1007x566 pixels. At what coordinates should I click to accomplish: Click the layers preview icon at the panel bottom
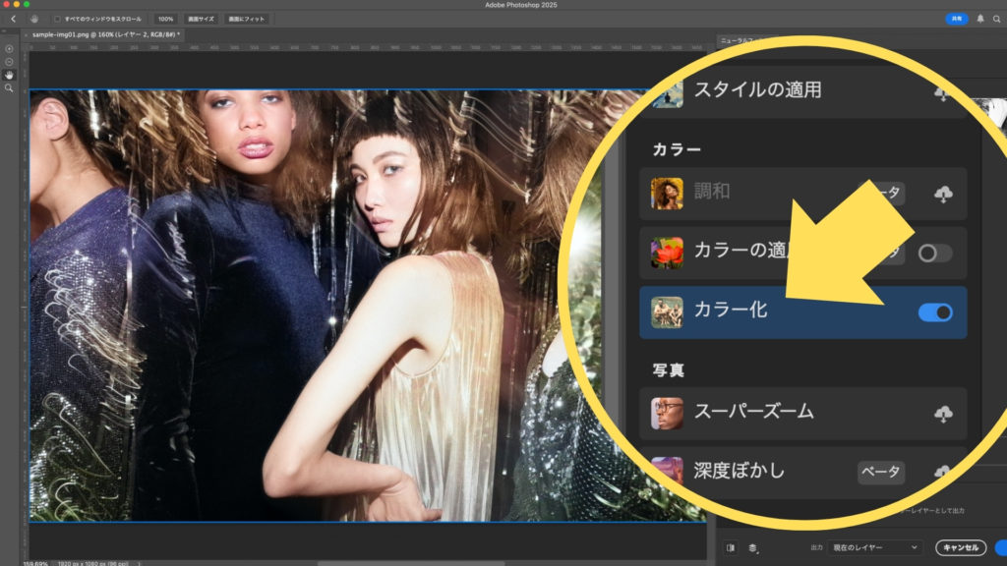click(x=752, y=547)
